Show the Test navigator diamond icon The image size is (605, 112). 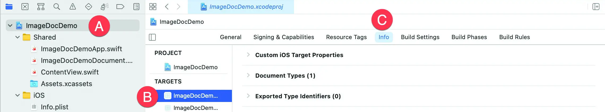point(88,7)
